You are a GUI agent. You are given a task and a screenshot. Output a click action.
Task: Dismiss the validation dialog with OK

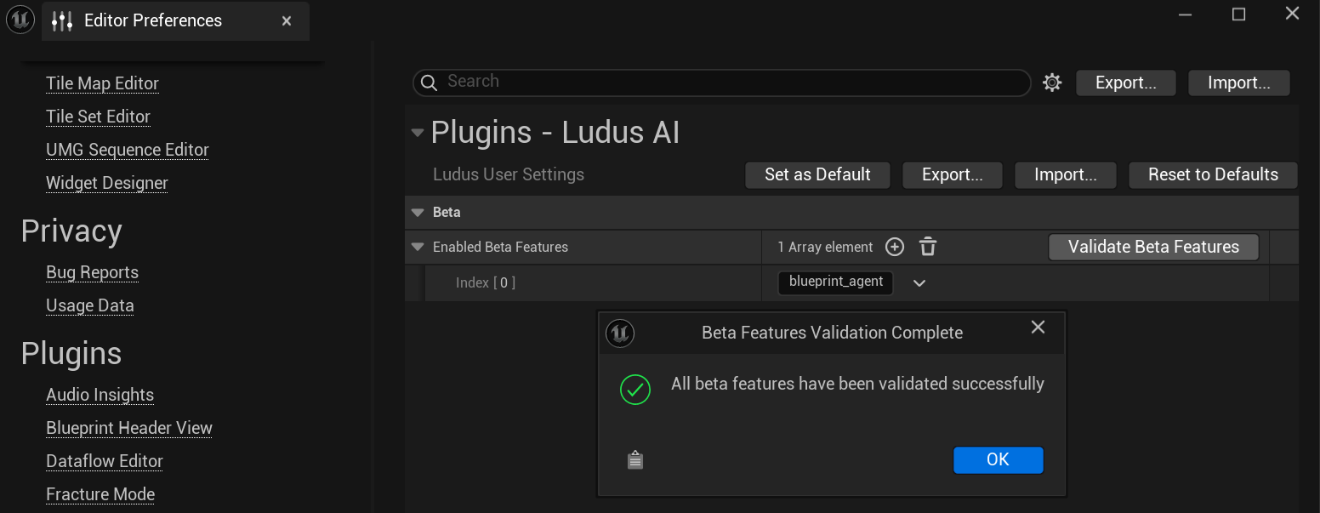(x=998, y=459)
